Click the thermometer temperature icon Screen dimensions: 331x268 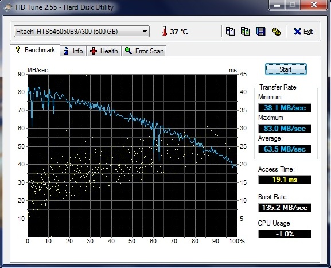pyautogui.click(x=164, y=32)
